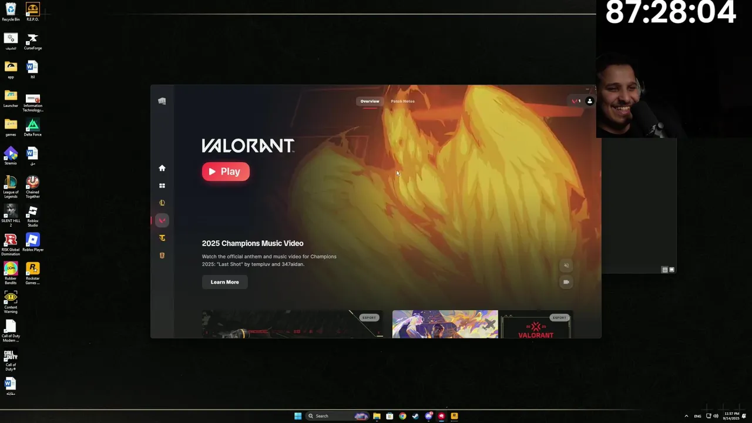
Task: Open Microsoft Store from the taskbar
Action: pos(390,416)
